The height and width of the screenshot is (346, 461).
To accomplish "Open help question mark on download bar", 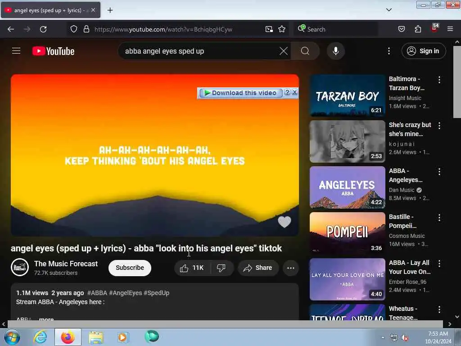I will (287, 92).
